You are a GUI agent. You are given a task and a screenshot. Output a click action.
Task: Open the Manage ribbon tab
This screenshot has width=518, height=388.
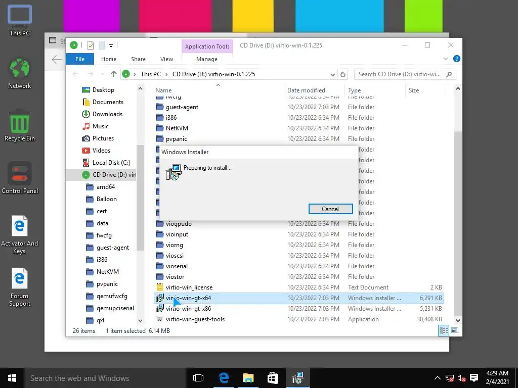[207, 59]
